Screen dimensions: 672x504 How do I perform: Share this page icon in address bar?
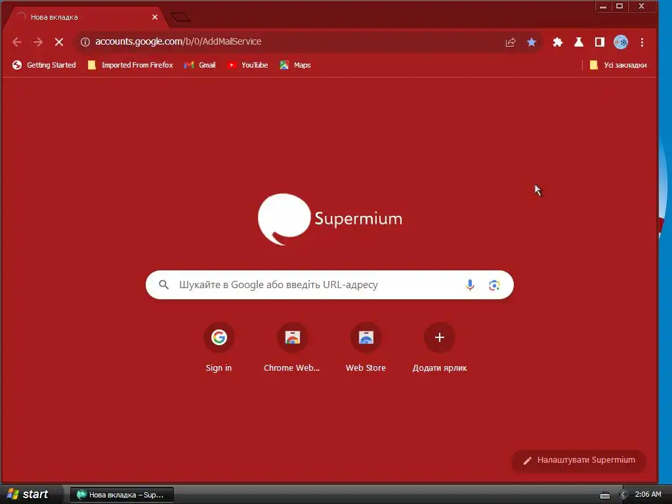tap(510, 42)
